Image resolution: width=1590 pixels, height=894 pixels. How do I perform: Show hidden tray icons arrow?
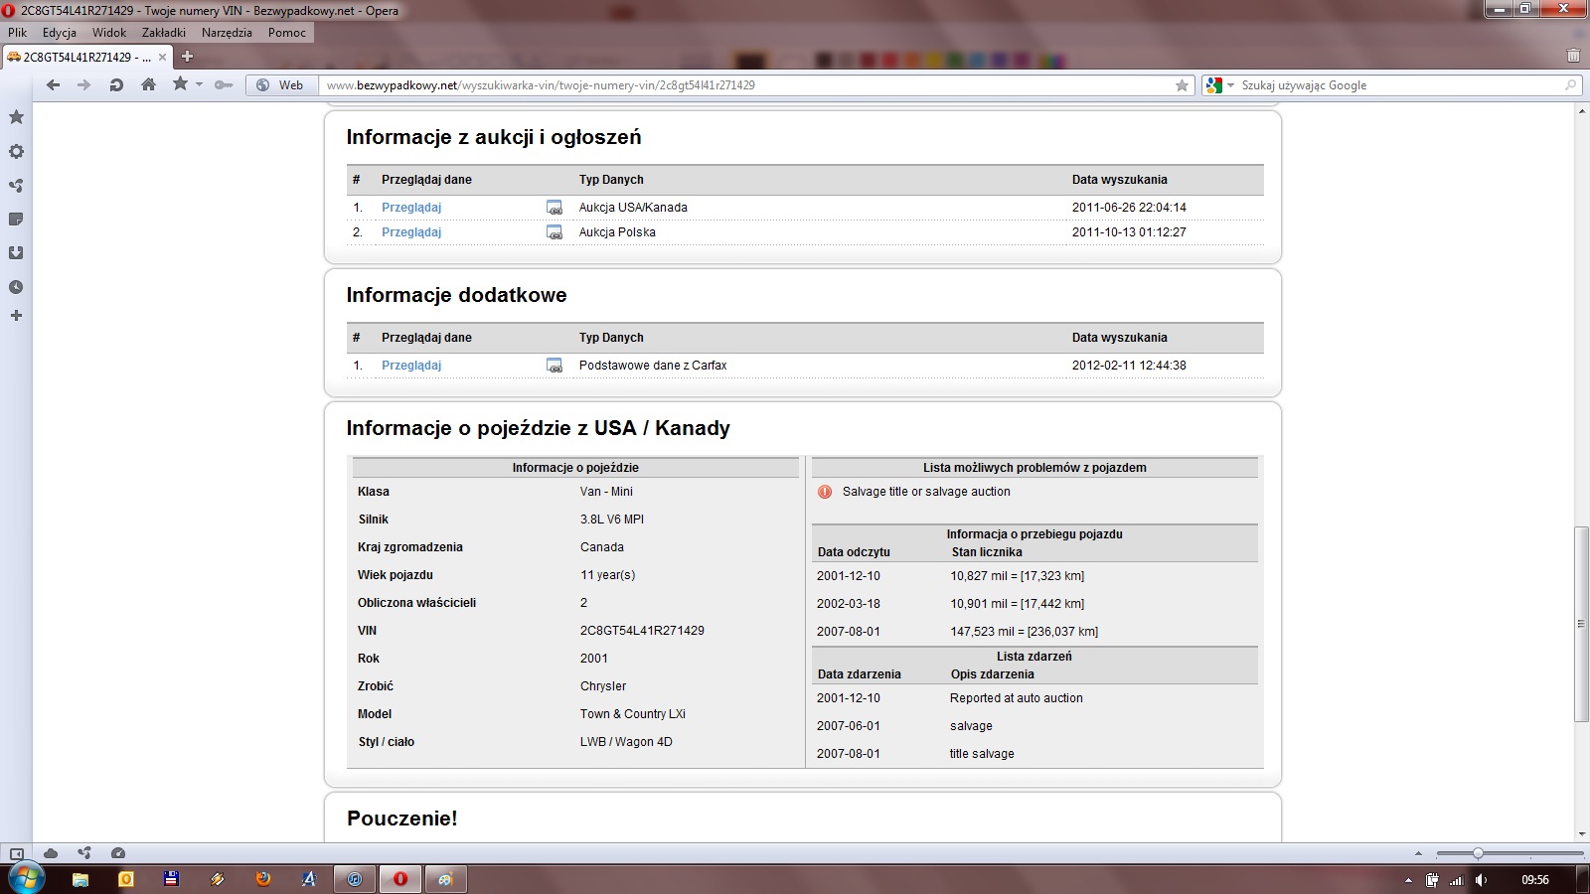coord(1408,880)
